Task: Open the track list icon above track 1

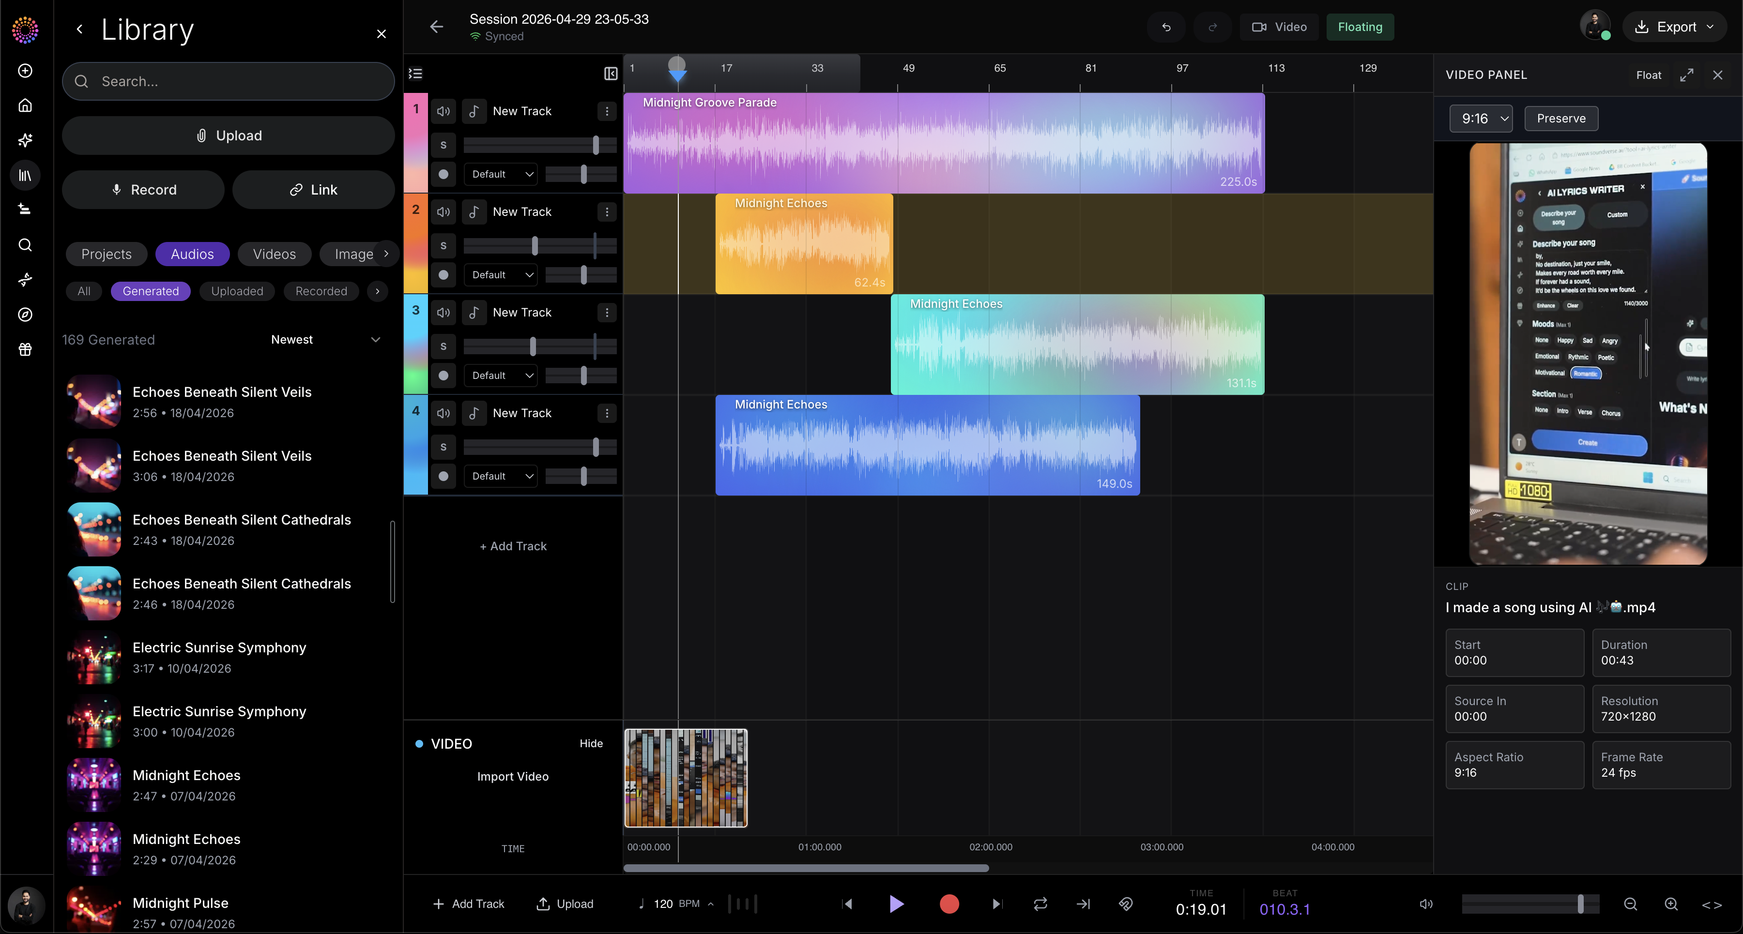Action: 415,74
